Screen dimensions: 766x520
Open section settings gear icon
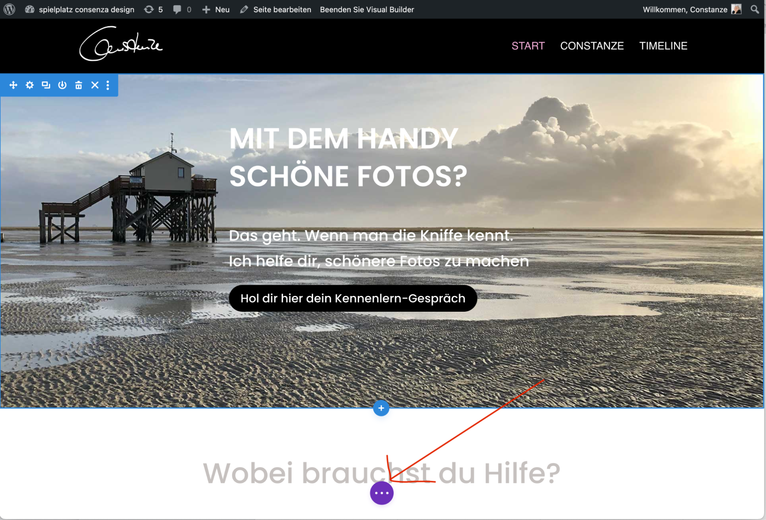[x=30, y=85]
